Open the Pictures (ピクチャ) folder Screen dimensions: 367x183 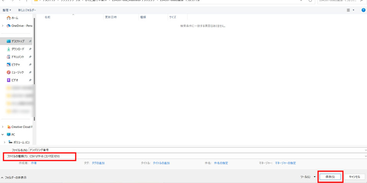[x=15, y=65]
